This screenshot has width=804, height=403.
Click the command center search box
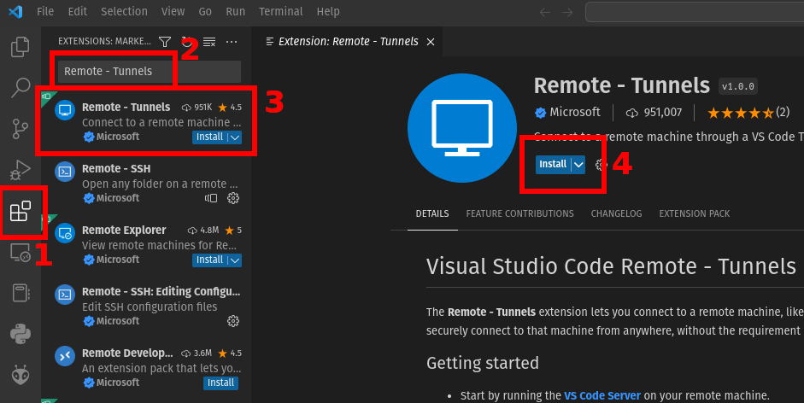click(x=695, y=12)
